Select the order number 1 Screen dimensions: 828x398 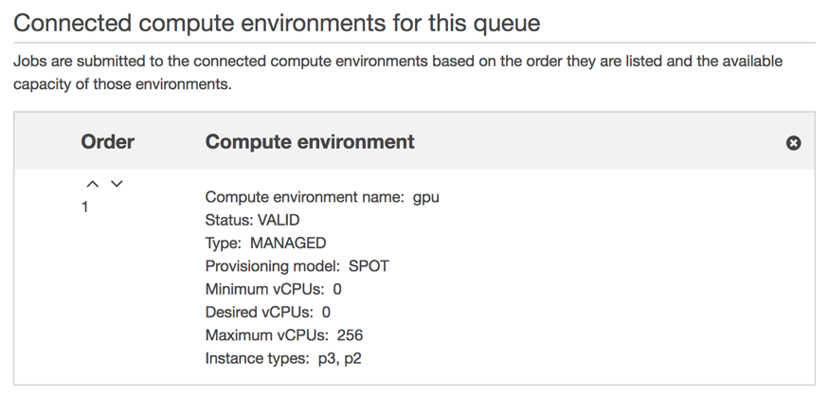(x=85, y=207)
